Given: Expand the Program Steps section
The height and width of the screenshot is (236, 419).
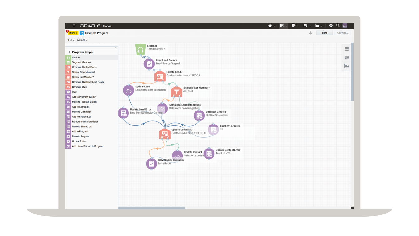Looking at the screenshot, I should pyautogui.click(x=70, y=52).
